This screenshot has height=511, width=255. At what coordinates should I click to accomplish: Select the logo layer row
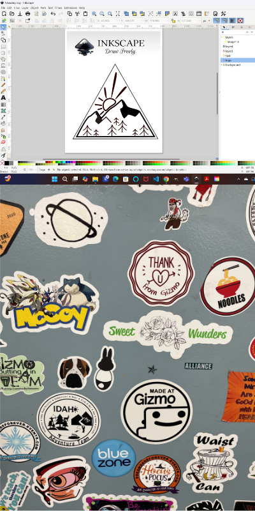point(237,60)
